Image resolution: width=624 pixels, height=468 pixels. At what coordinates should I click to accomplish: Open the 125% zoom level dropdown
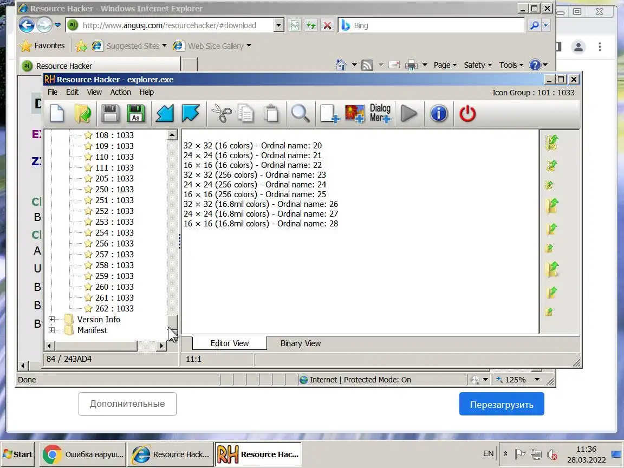[537, 380]
